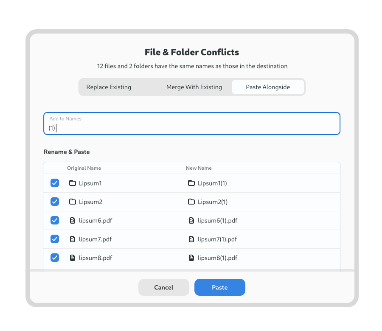Viewport: 382px width, 331px height.
Task: Confirm with the blue Paste button
Action: click(220, 287)
